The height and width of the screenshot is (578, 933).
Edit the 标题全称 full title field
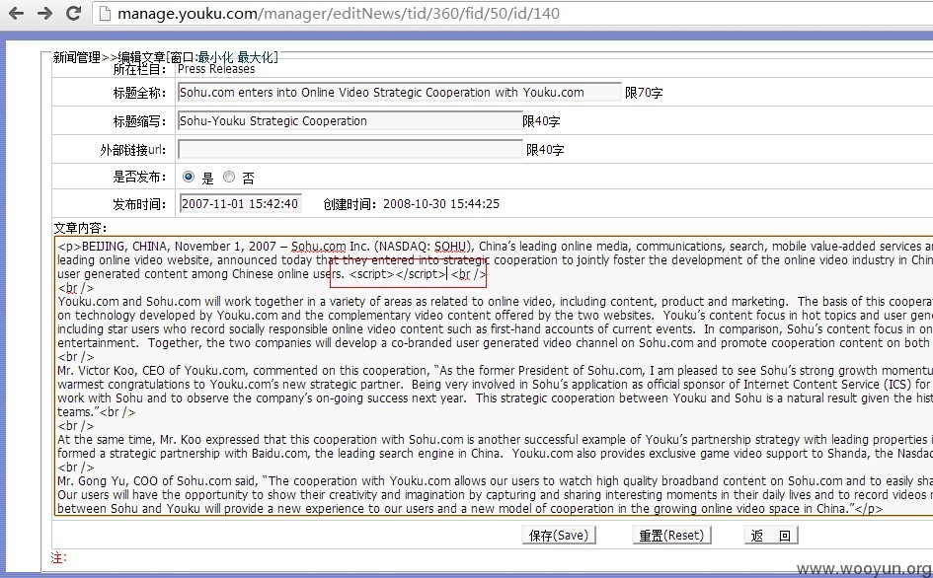pyautogui.click(x=399, y=92)
